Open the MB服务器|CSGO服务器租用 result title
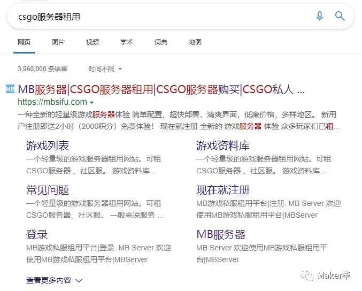This screenshot has width=362, height=291. point(161,89)
